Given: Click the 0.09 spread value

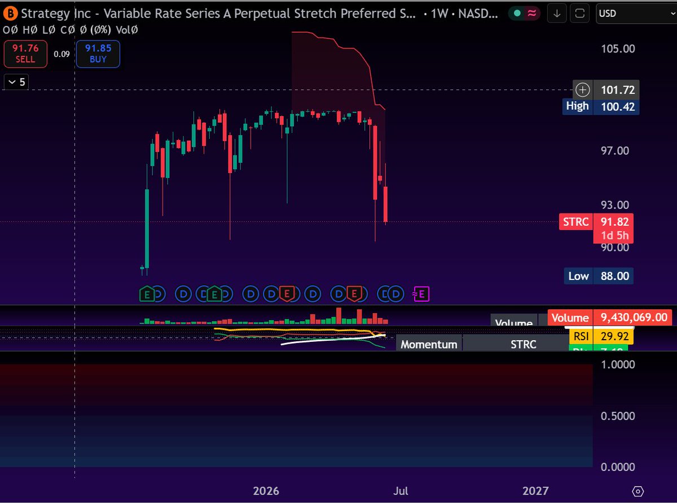Looking at the screenshot, I should tap(62, 54).
